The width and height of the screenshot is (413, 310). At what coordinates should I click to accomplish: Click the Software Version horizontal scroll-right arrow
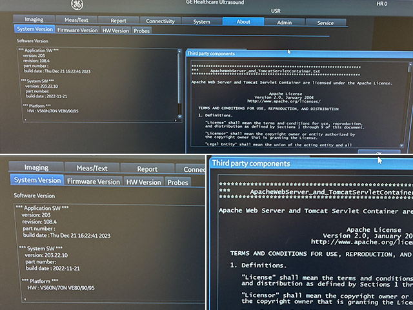coord(176,121)
